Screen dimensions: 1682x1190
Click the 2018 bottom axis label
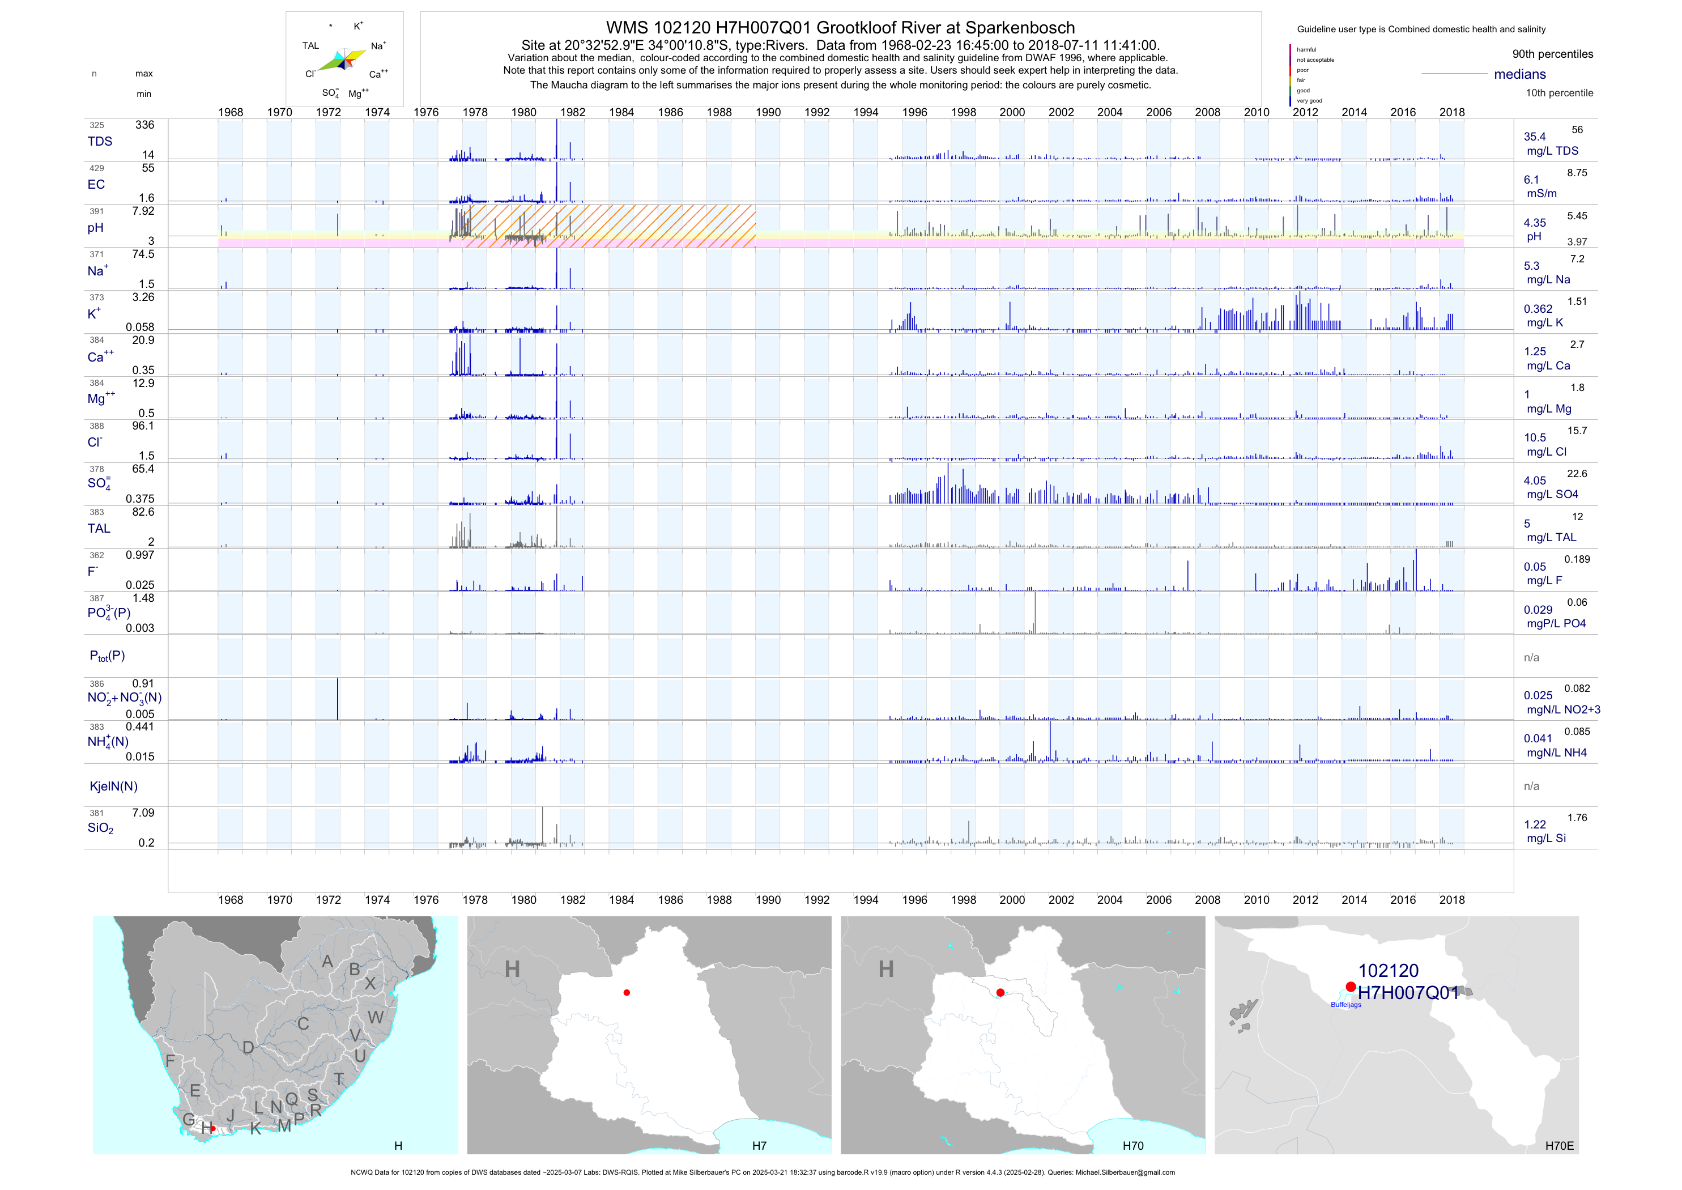coord(1451,900)
